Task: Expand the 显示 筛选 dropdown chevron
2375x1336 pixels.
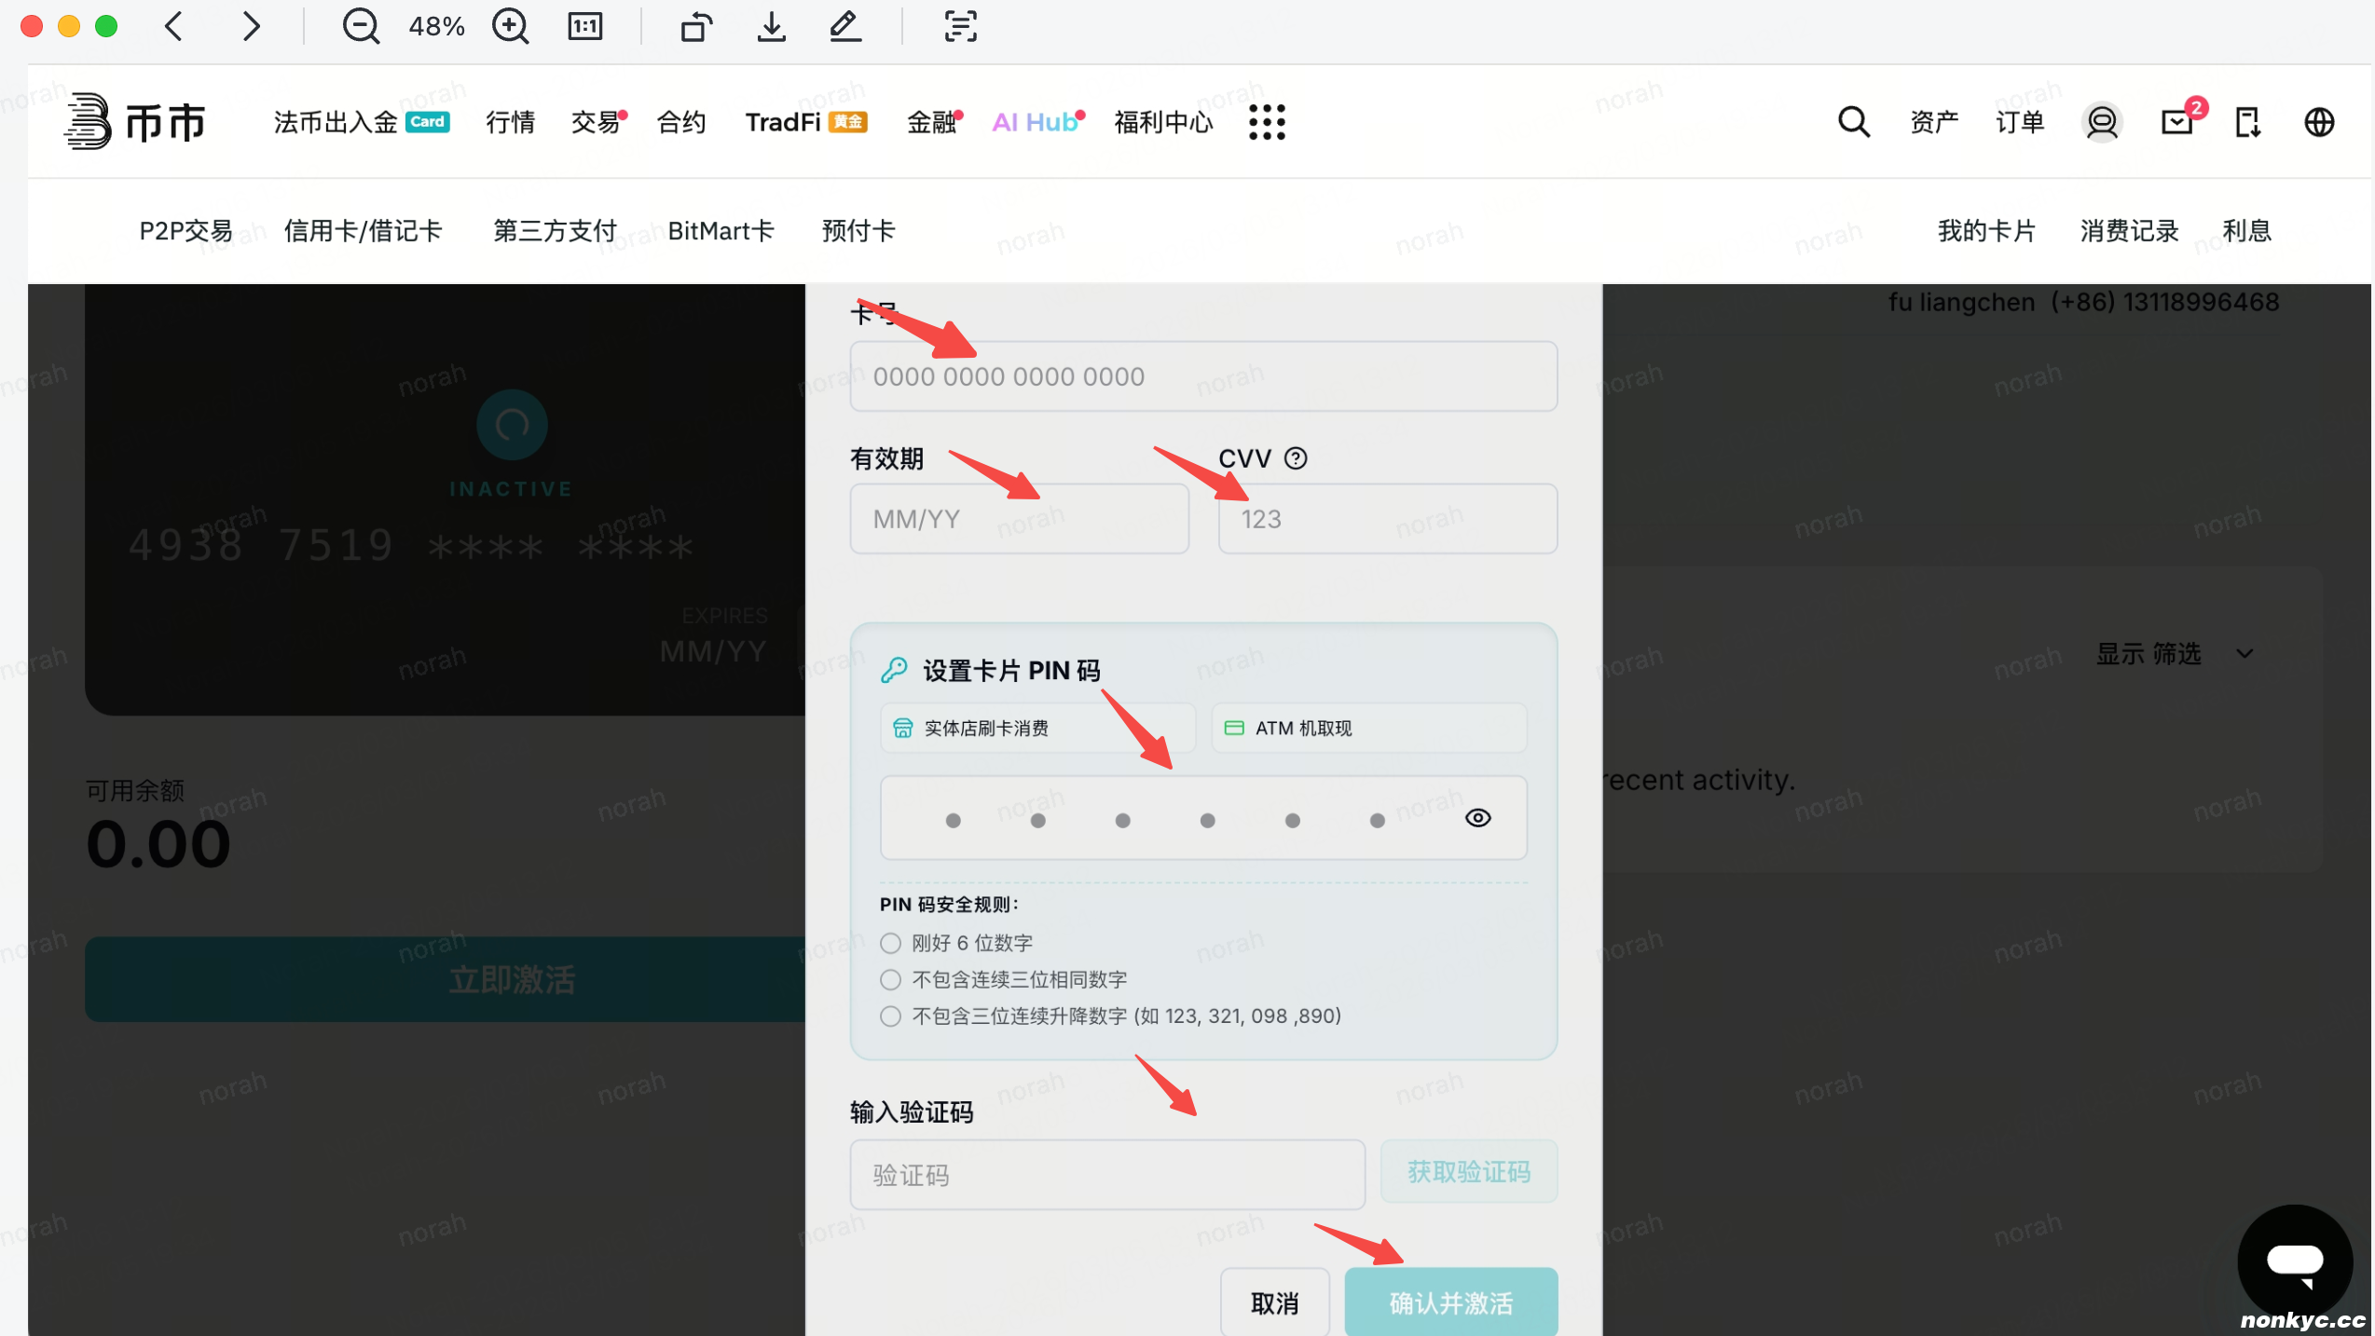Action: [x=2245, y=654]
